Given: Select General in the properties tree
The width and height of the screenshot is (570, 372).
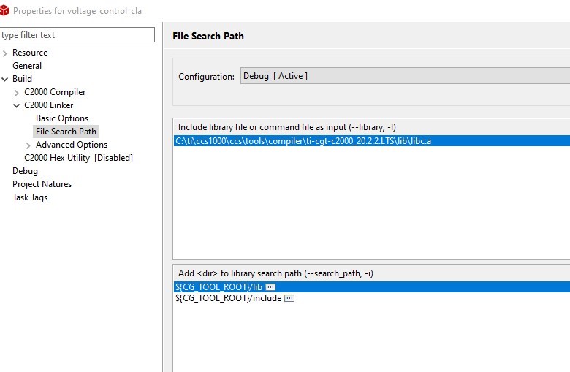Looking at the screenshot, I should click(x=27, y=66).
